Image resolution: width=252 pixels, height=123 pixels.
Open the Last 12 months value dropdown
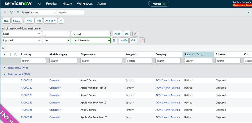(90, 41)
